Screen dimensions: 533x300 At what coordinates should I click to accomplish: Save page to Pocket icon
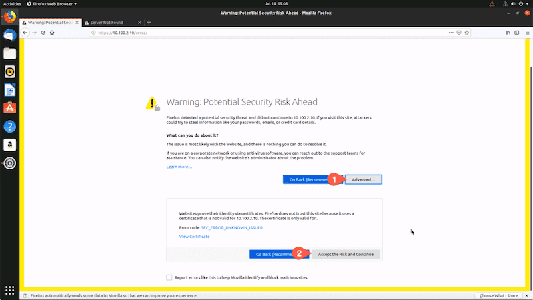[459, 33]
